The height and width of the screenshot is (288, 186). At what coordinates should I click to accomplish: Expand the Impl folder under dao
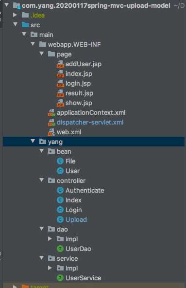point(50,238)
